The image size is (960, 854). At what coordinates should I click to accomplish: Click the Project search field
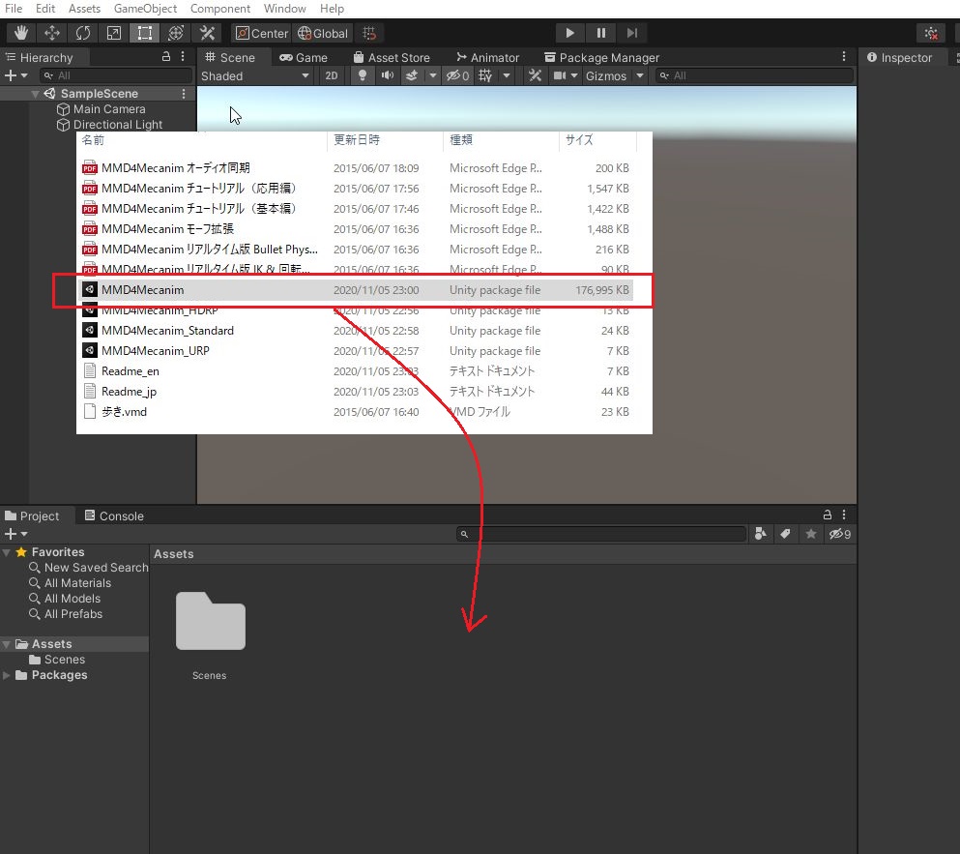click(601, 534)
